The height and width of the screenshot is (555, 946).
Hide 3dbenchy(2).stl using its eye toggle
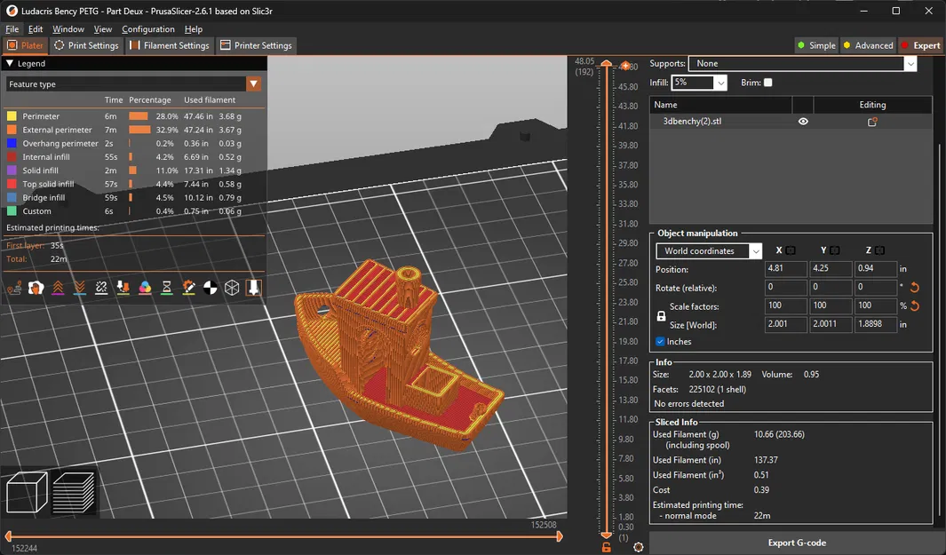pos(802,120)
